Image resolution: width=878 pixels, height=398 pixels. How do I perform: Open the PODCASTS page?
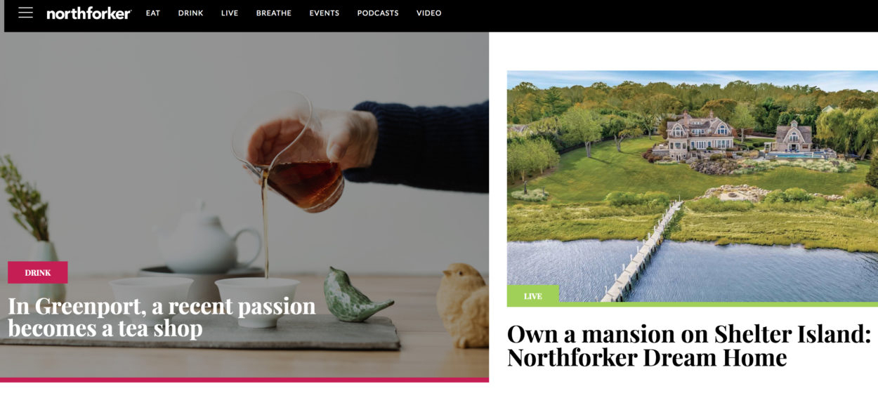[x=378, y=13]
